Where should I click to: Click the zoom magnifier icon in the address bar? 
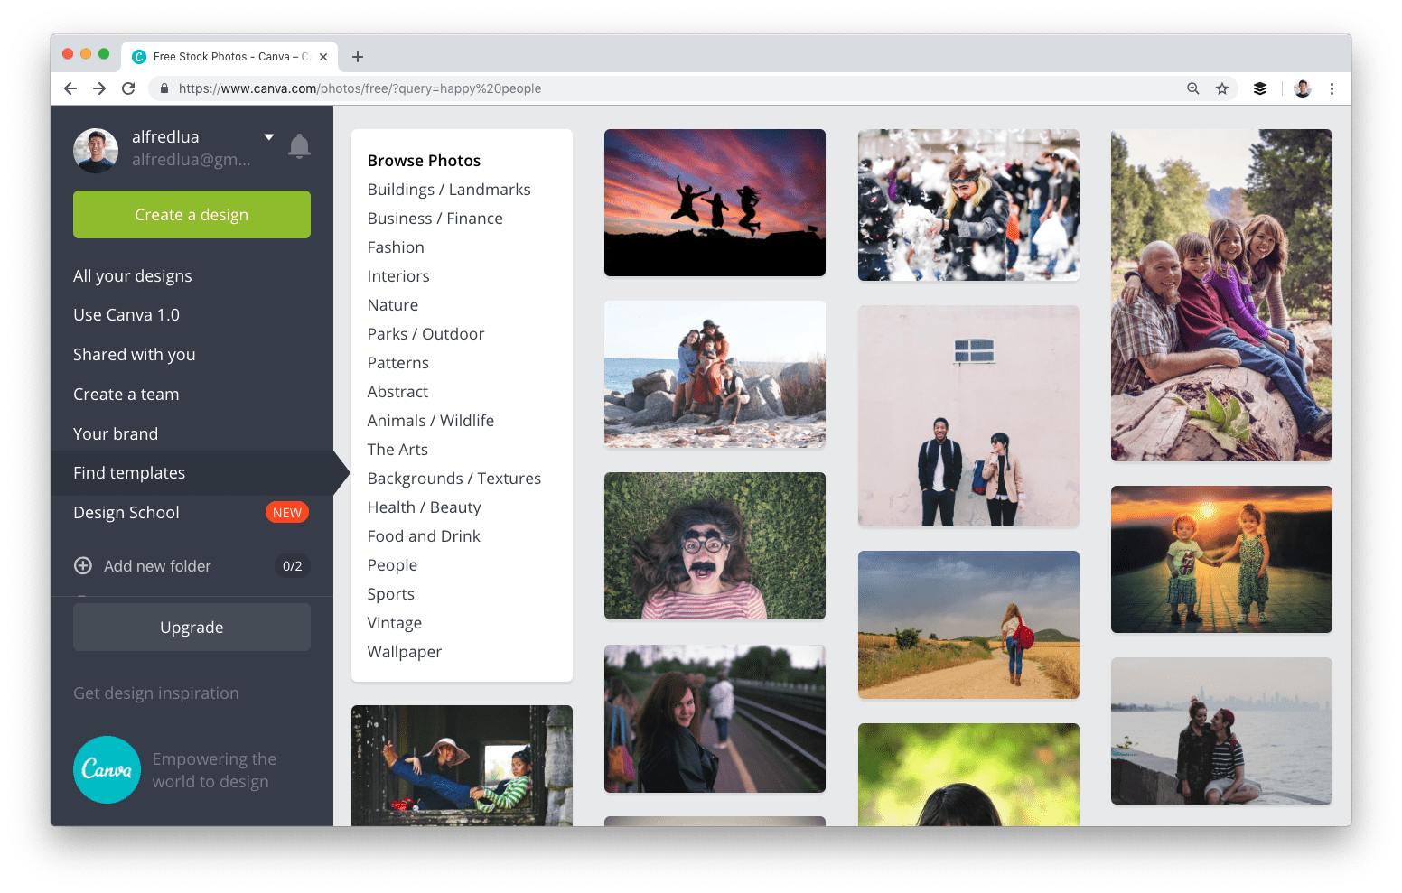click(1193, 88)
